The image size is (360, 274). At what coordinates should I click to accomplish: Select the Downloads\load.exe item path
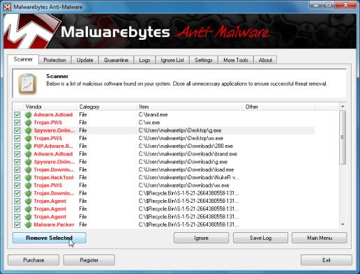pos(186,170)
